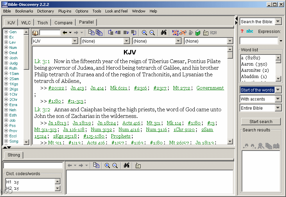The height and width of the screenshot is (197, 286).
Task: Follow the Mk 6:21 cross-reference link
Action: point(119,88)
